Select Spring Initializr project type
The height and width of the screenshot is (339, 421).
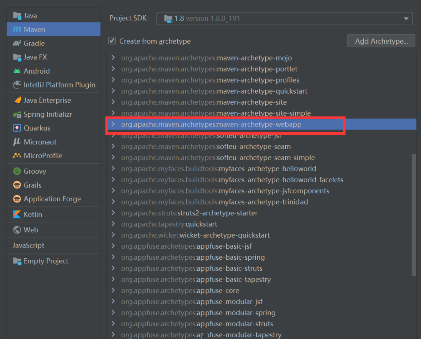pos(53,115)
